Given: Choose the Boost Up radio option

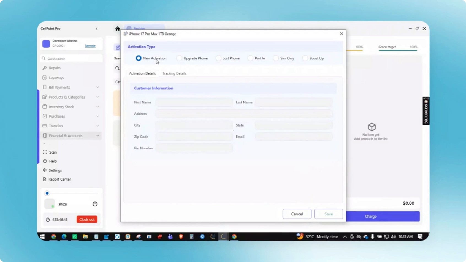Looking at the screenshot, I should (x=305, y=58).
